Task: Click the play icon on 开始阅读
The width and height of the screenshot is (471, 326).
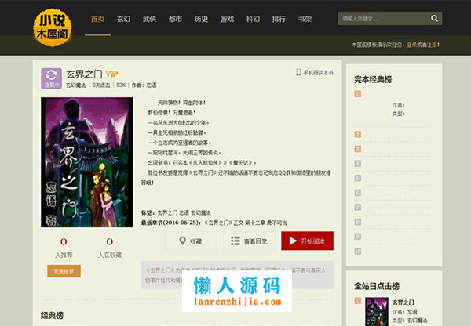Action: pyautogui.click(x=293, y=241)
